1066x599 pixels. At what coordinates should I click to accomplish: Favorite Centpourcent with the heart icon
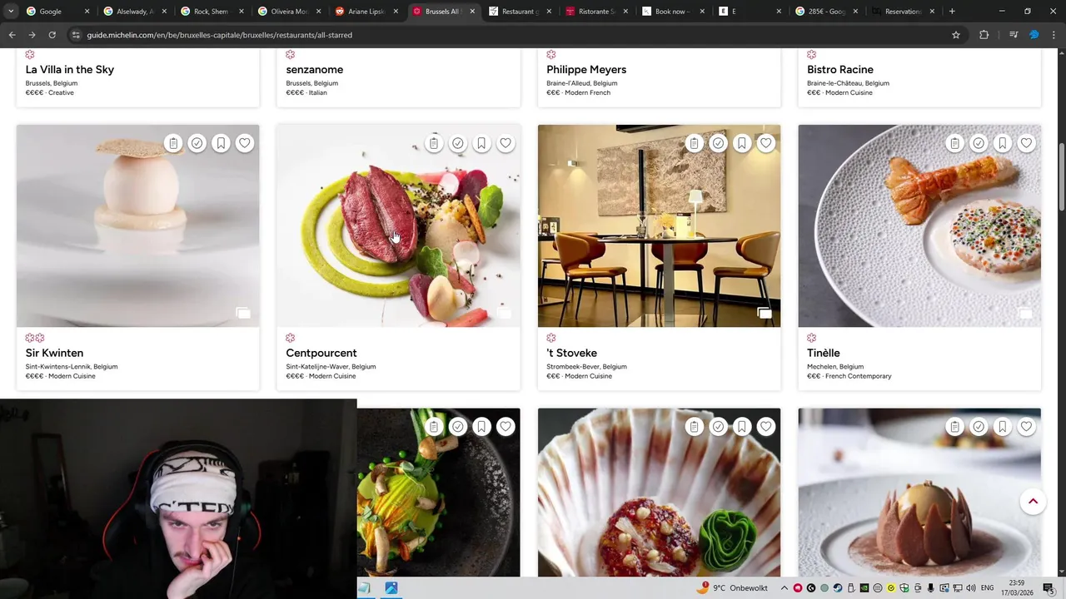[x=505, y=143]
